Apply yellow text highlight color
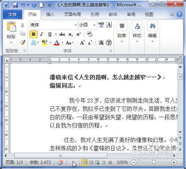This screenshot has width=186, height=169. 44,43
